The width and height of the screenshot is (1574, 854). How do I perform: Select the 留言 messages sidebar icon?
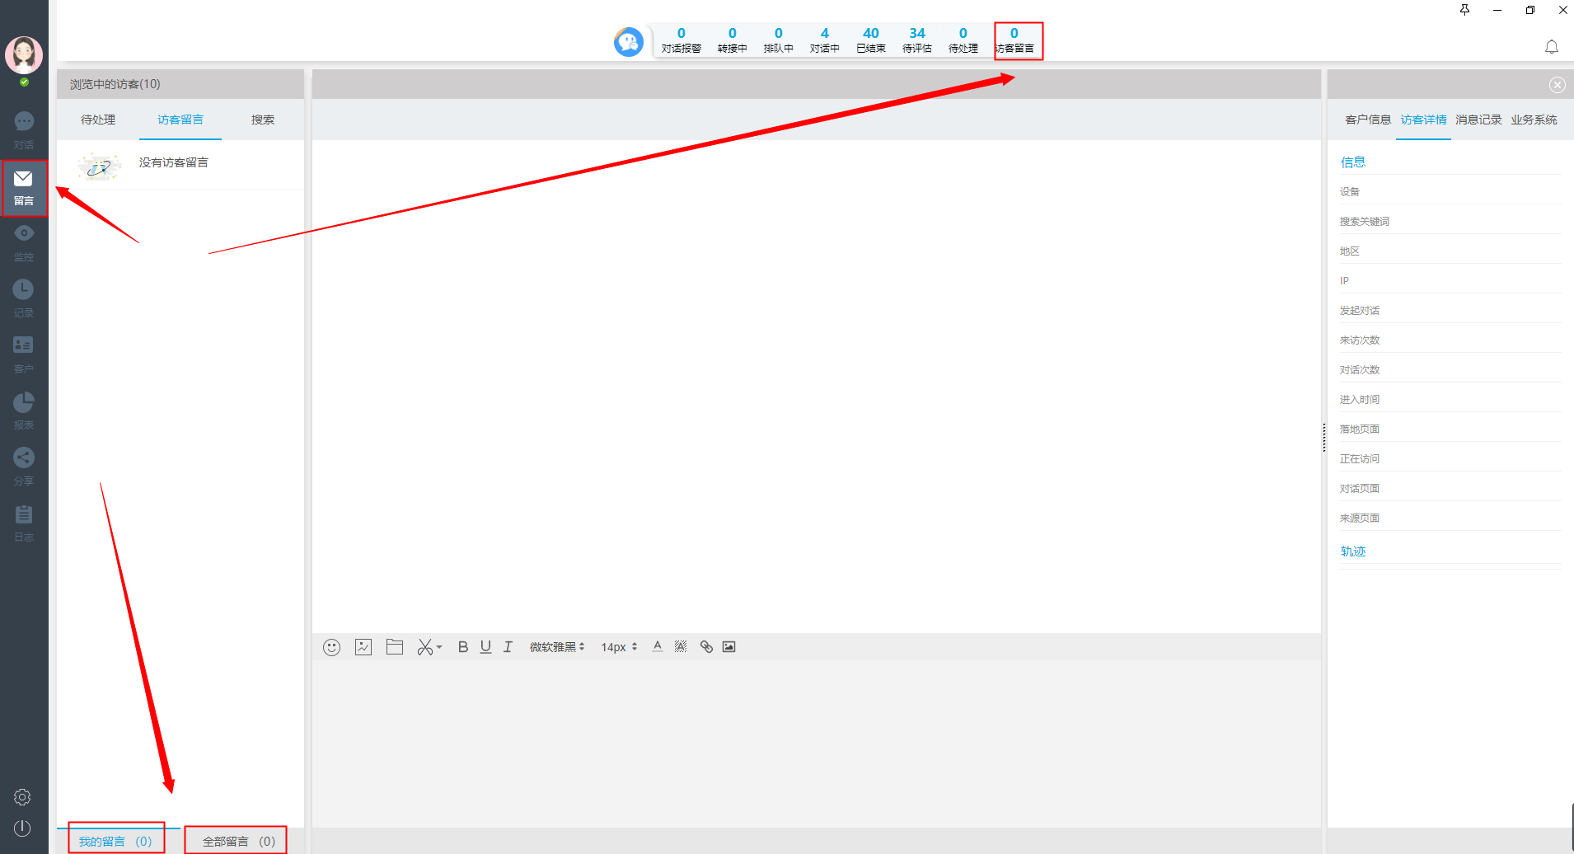tap(24, 188)
